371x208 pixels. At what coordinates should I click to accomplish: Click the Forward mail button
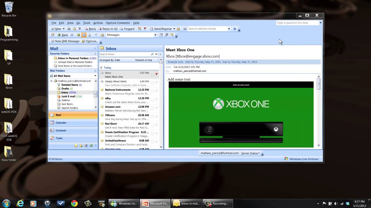coord(127,29)
